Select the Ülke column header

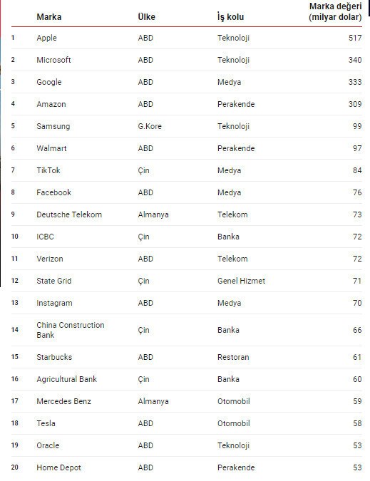pos(146,17)
